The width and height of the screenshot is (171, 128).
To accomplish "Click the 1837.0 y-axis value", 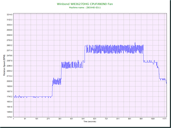I will 10,92.
